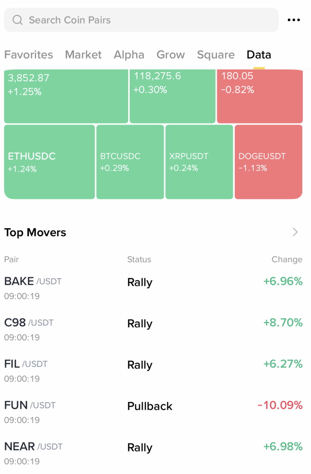This screenshot has height=474, width=311.
Task: Select the Alpha tab
Action: [129, 55]
